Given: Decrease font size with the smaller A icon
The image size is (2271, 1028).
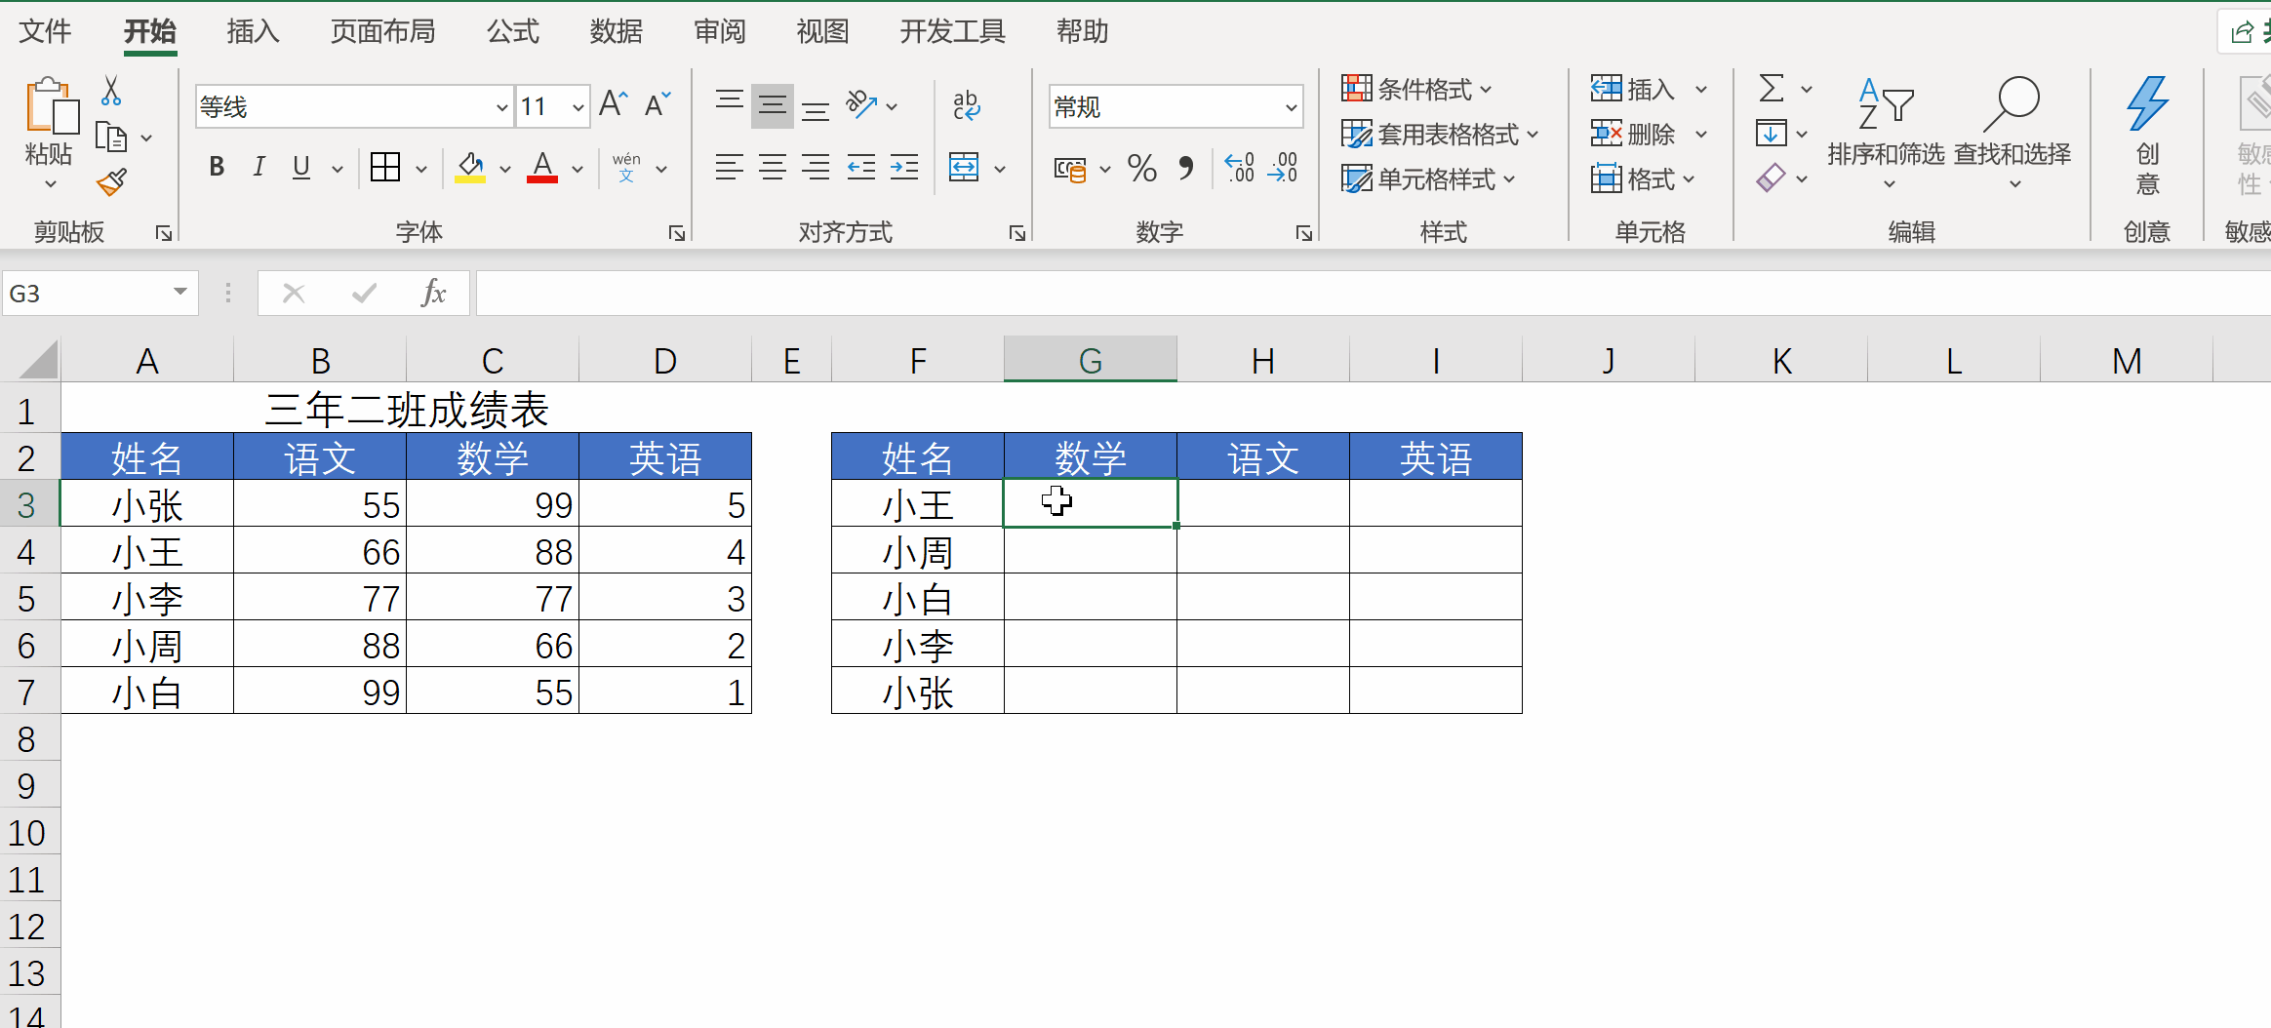Looking at the screenshot, I should pos(658,103).
